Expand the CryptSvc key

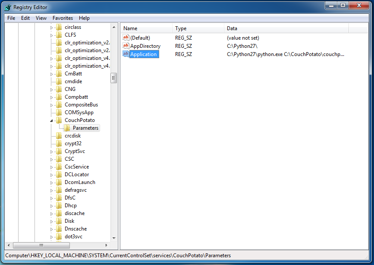pos(51,152)
